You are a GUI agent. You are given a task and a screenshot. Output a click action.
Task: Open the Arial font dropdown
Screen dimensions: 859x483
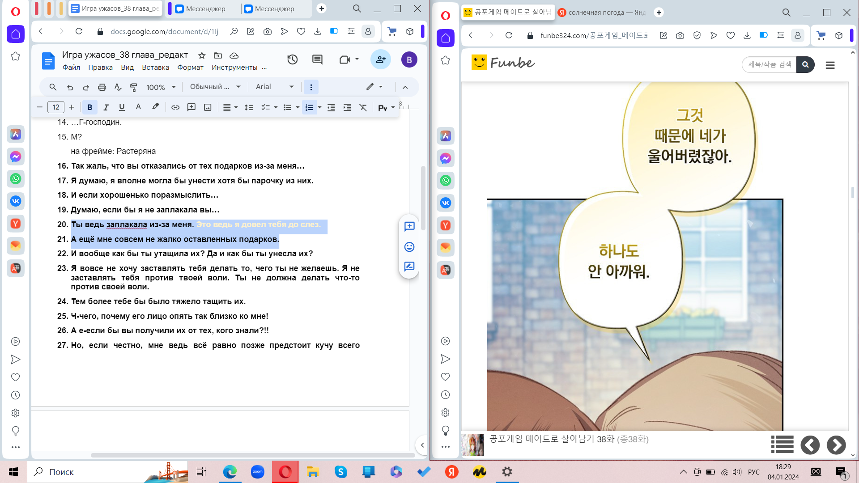[x=275, y=87]
